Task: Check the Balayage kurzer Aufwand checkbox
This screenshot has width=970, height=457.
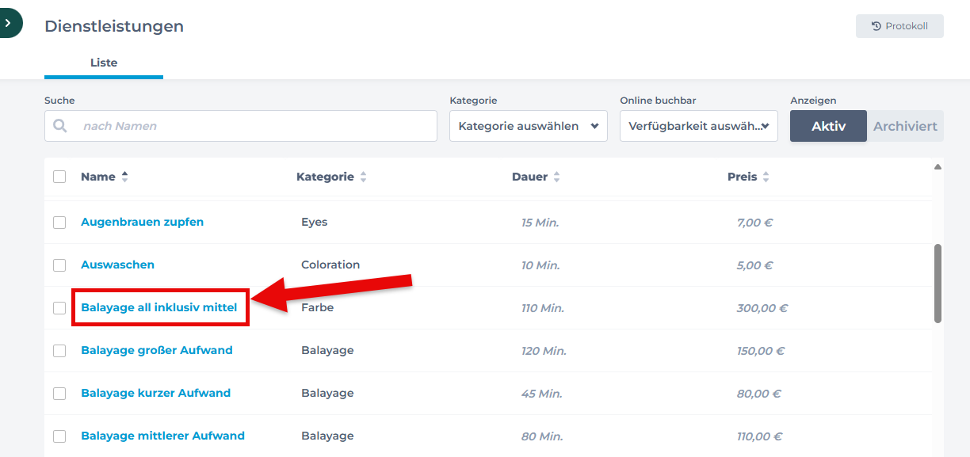Action: pos(59,394)
